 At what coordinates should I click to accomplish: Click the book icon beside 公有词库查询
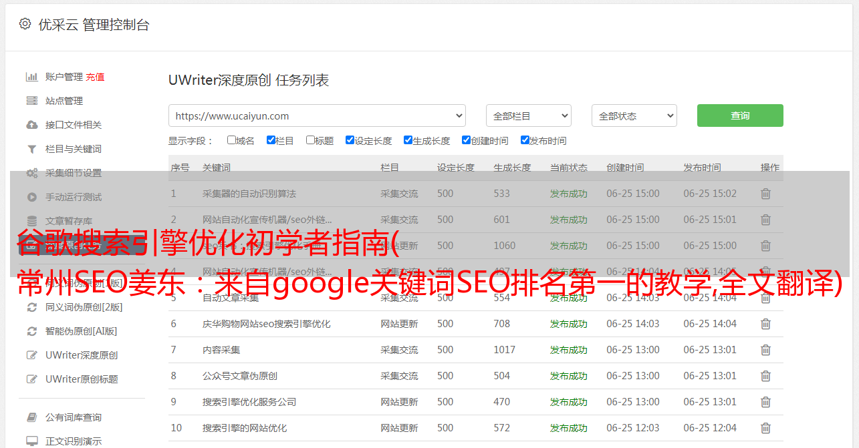click(x=31, y=417)
